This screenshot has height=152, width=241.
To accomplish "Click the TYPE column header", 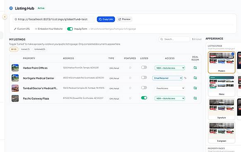I will point(111,58).
